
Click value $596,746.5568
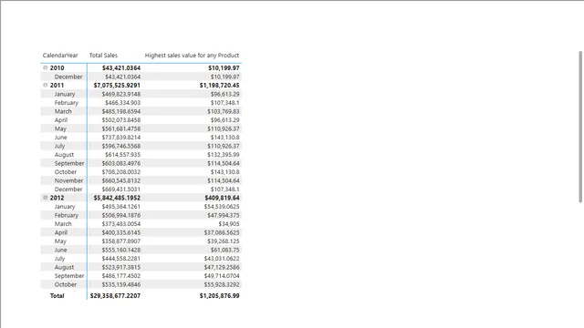coord(121,146)
